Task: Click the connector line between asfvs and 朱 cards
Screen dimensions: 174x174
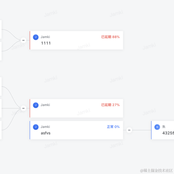Action: (x=141, y=130)
